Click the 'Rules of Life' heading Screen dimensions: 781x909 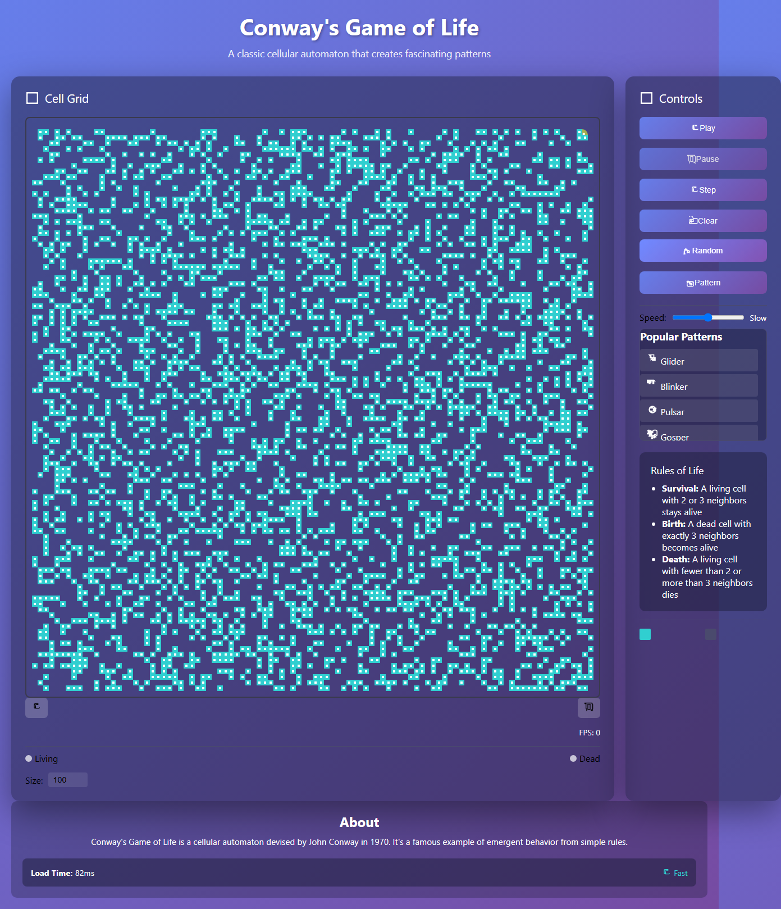[677, 471]
